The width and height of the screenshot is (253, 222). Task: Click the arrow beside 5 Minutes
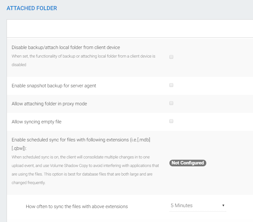[x=223, y=206]
